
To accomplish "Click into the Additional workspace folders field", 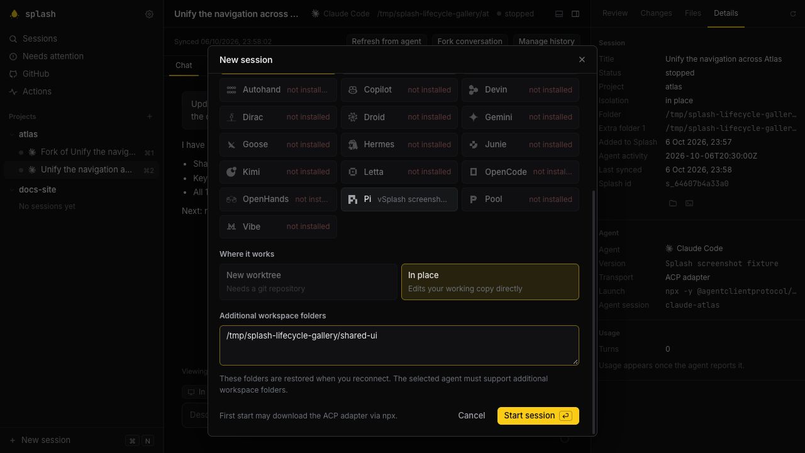I will pos(399,345).
